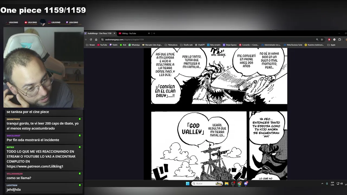Open the ChatGPT bookmark

click(200, 45)
